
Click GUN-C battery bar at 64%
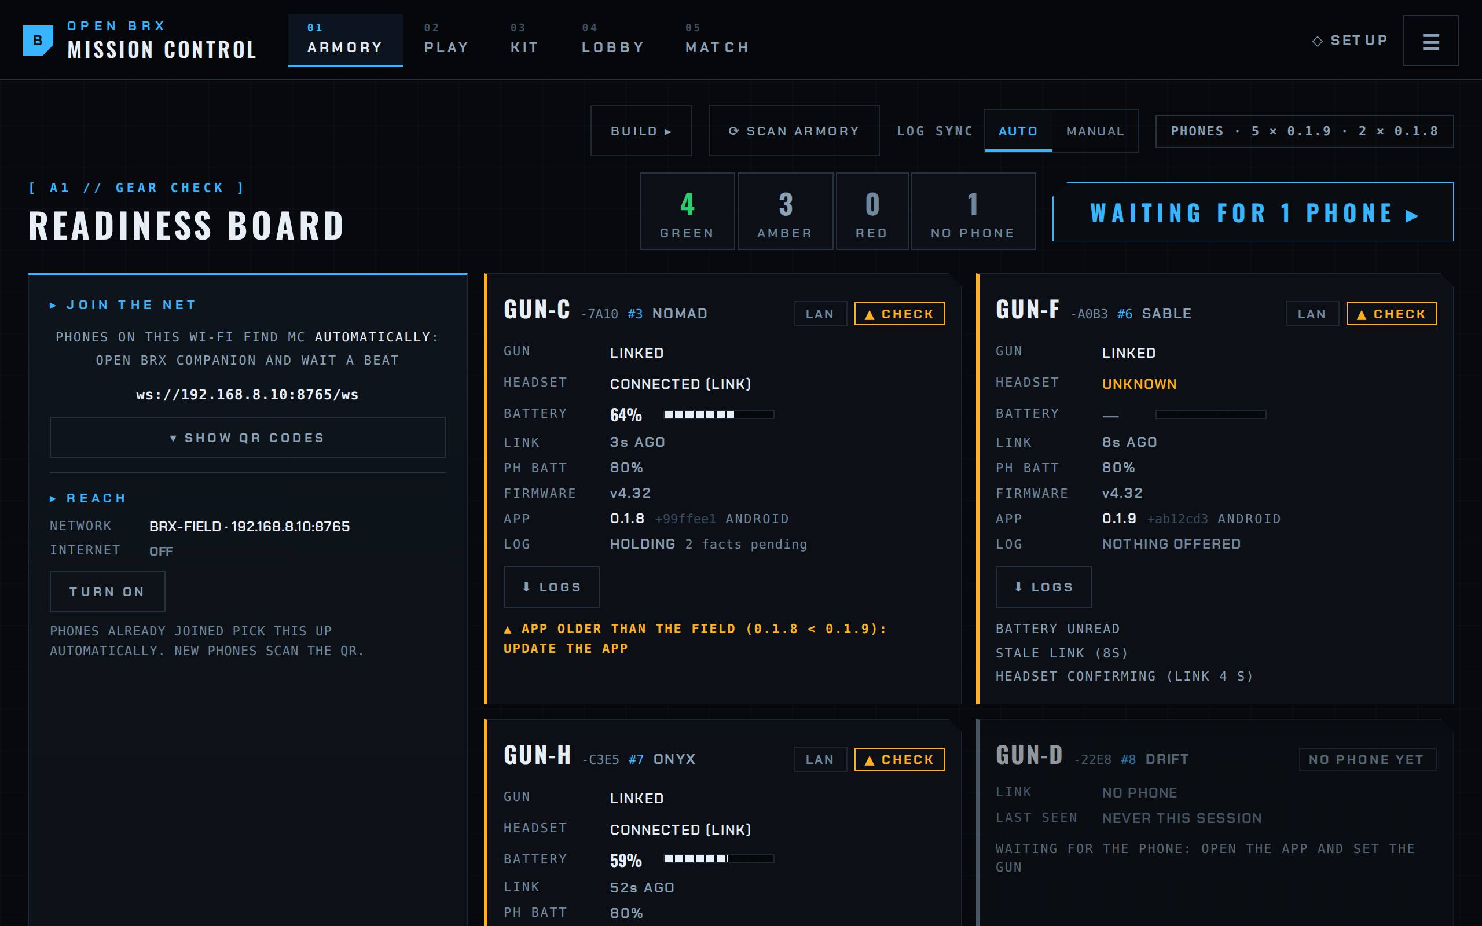click(x=719, y=414)
